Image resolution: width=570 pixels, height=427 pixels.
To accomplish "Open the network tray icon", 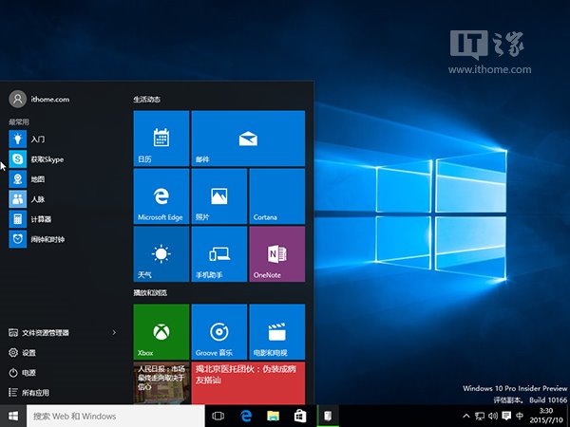I will [480, 417].
